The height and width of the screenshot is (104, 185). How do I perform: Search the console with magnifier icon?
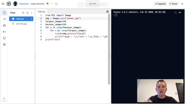pyautogui.click(x=175, y=12)
